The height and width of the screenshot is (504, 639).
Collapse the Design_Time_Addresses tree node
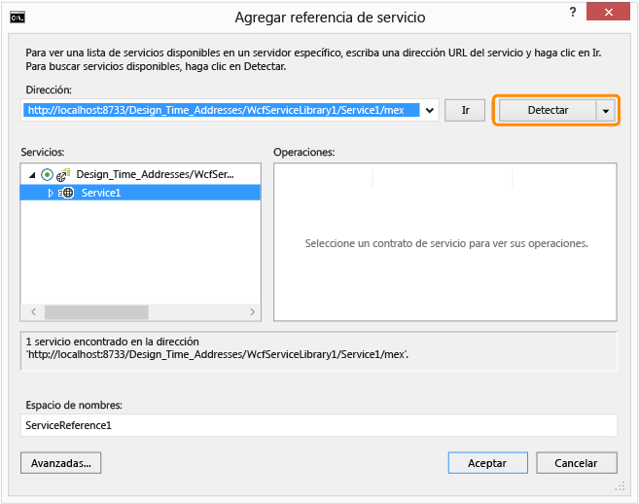[x=32, y=175]
